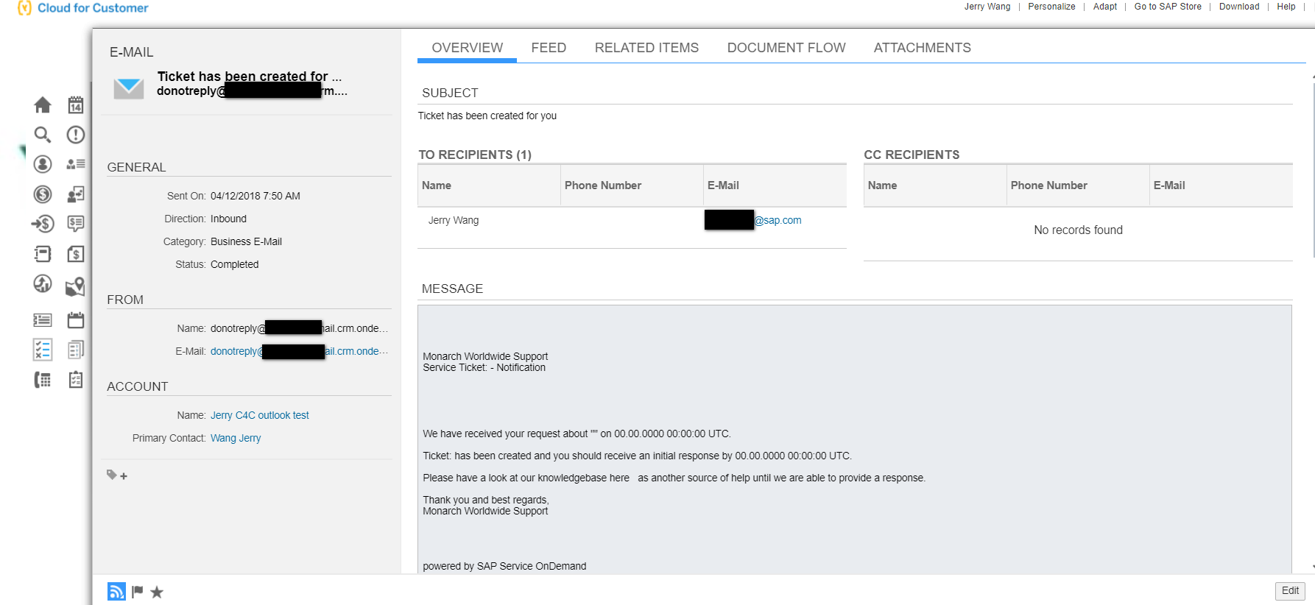
Task: Open the calendar icon showing 14
Action: click(76, 105)
